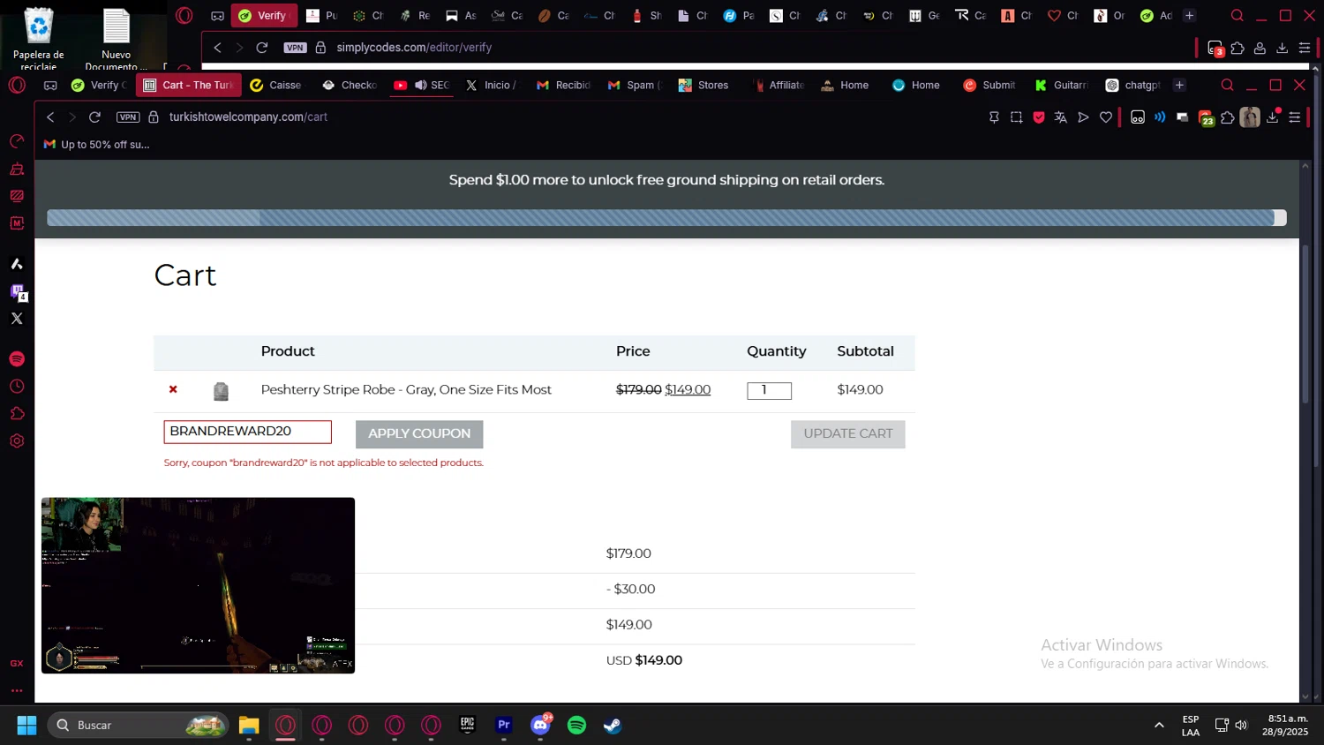Open the translate page icon in toolbar
This screenshot has height=745, width=1324.
click(x=1061, y=117)
